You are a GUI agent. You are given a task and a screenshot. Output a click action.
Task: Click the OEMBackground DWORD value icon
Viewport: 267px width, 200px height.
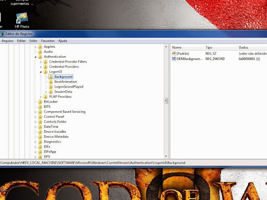174,59
